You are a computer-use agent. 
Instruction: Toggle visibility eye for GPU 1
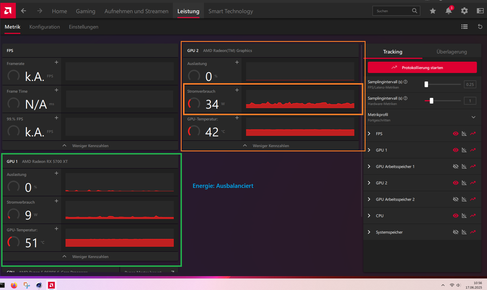(x=456, y=150)
